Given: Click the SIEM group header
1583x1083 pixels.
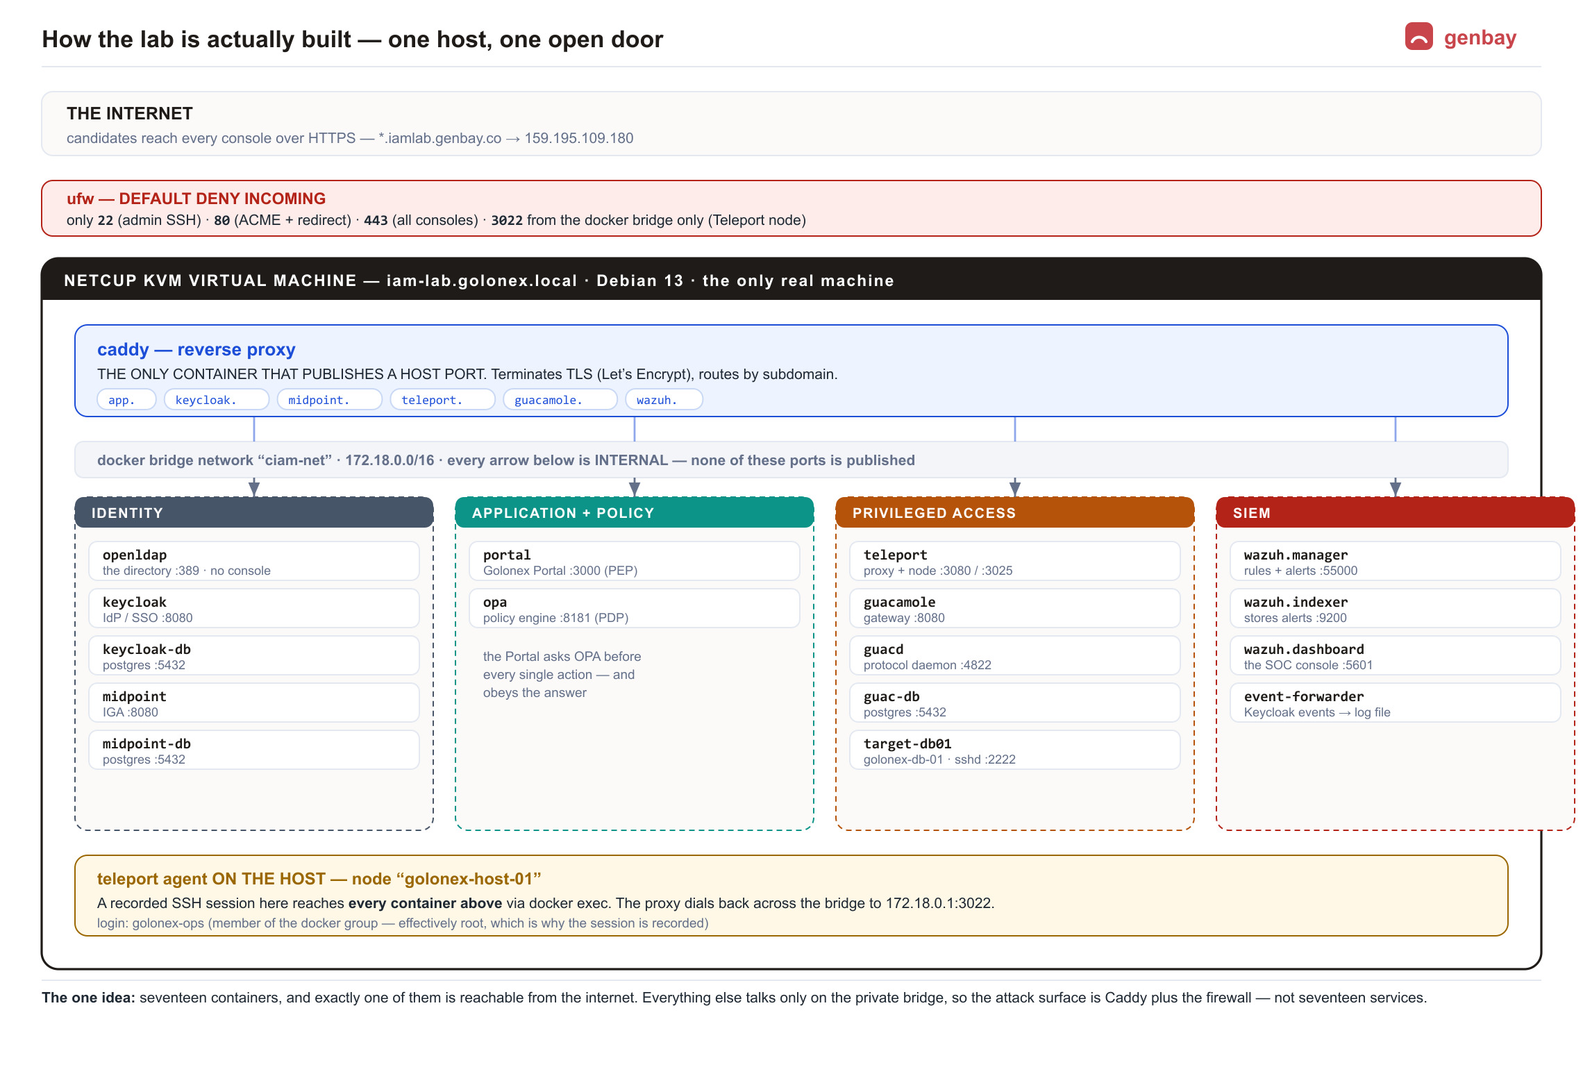Looking at the screenshot, I should [1396, 513].
